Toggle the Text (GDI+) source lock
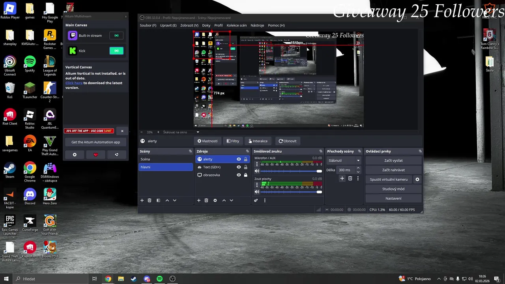This screenshot has height=284, width=505. [245, 167]
